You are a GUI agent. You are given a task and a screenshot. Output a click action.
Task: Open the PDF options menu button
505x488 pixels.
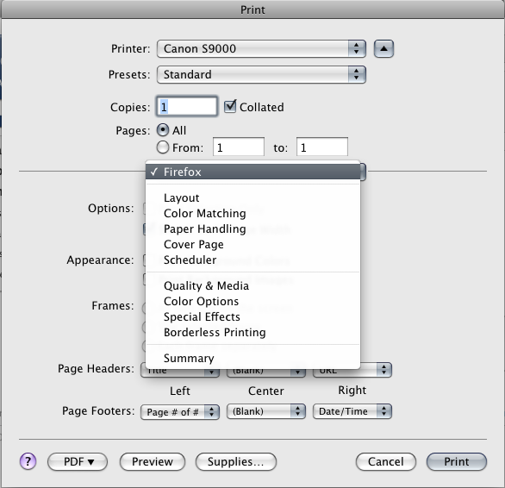(x=78, y=461)
